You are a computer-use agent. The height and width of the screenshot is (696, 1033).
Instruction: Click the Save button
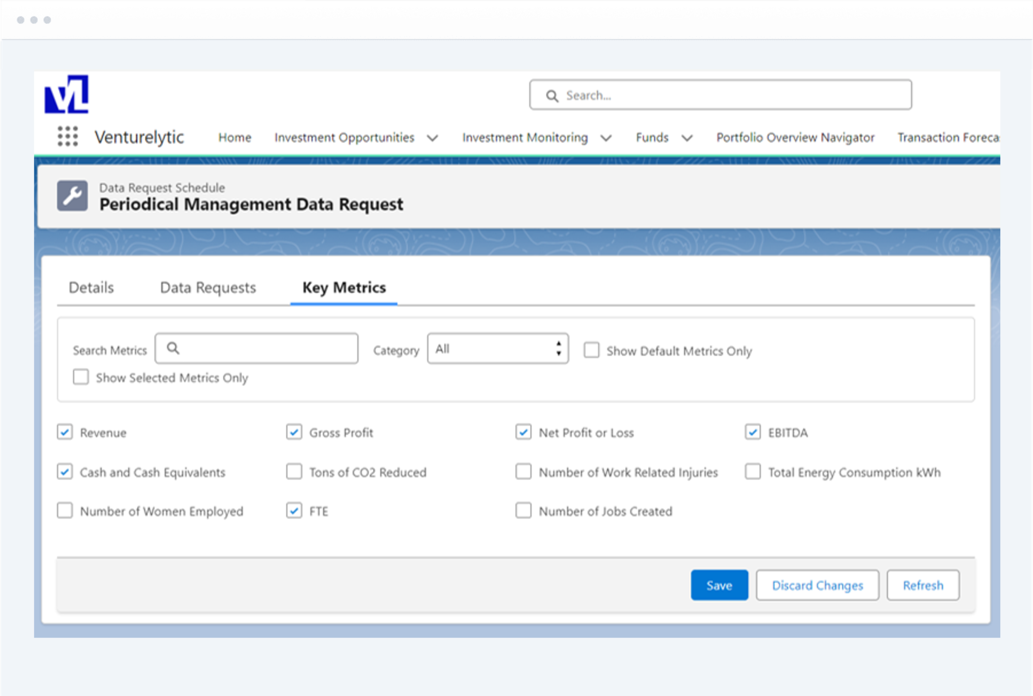tap(719, 585)
